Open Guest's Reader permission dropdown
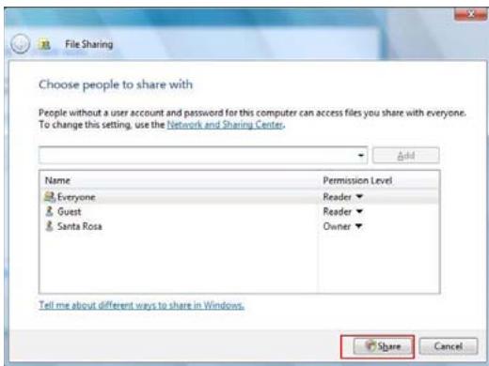The width and height of the screenshot is (489, 366). pos(359,211)
